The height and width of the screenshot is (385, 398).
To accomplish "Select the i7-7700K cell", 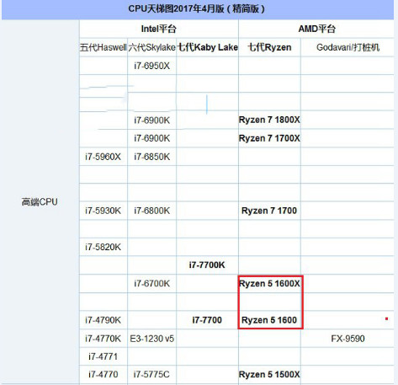I will tap(207, 265).
